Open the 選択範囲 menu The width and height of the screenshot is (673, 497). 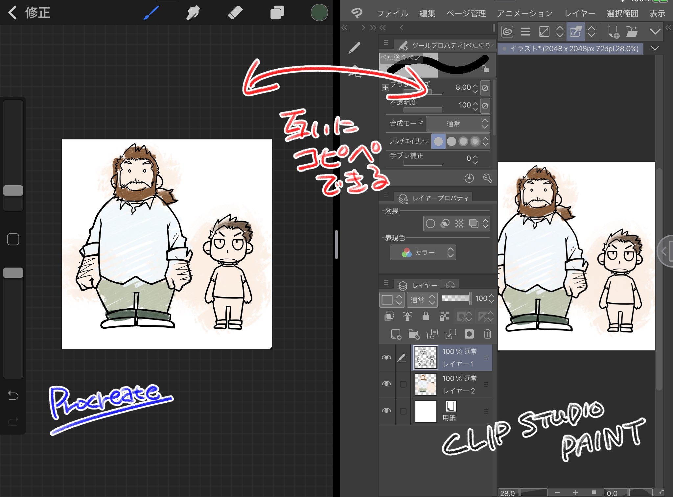pyautogui.click(x=622, y=13)
